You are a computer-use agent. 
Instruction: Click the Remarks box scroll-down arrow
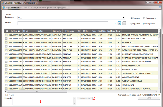click(74, 104)
